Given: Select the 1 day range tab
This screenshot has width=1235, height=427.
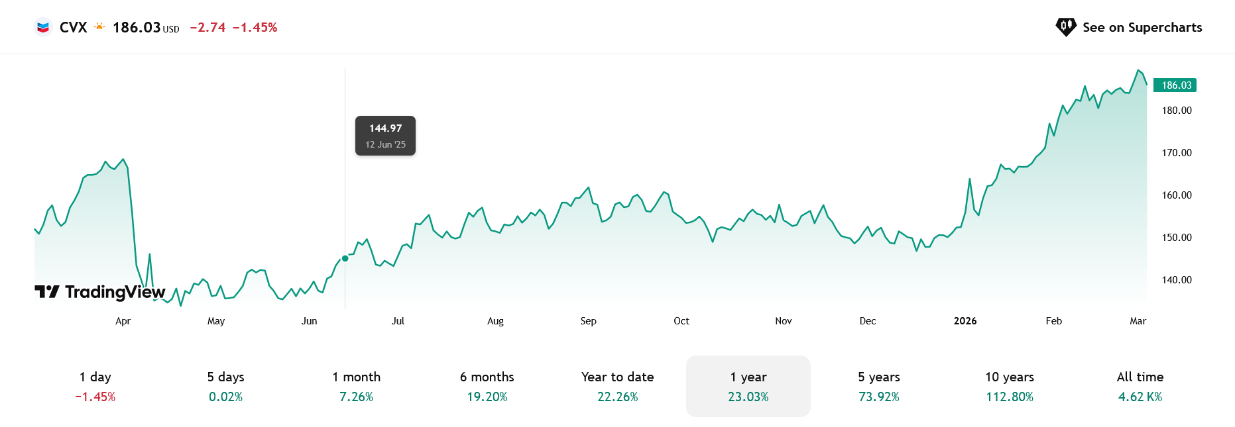Looking at the screenshot, I should click(95, 386).
